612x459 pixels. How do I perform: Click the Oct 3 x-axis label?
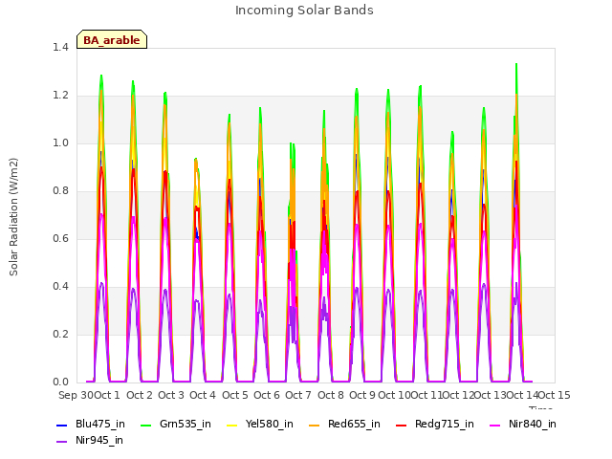pyautogui.click(x=171, y=395)
